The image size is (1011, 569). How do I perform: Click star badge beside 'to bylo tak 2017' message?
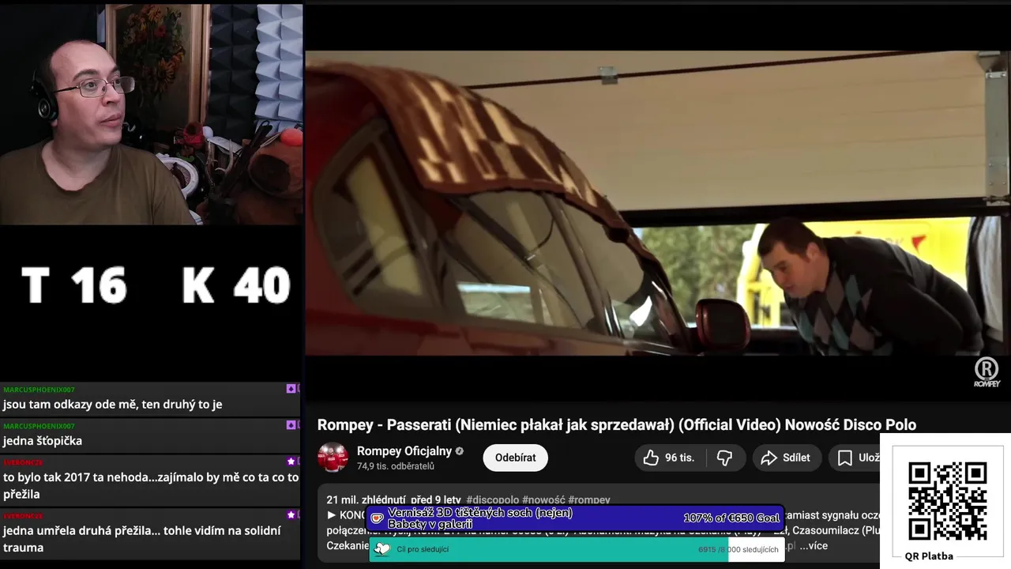pyautogui.click(x=291, y=462)
